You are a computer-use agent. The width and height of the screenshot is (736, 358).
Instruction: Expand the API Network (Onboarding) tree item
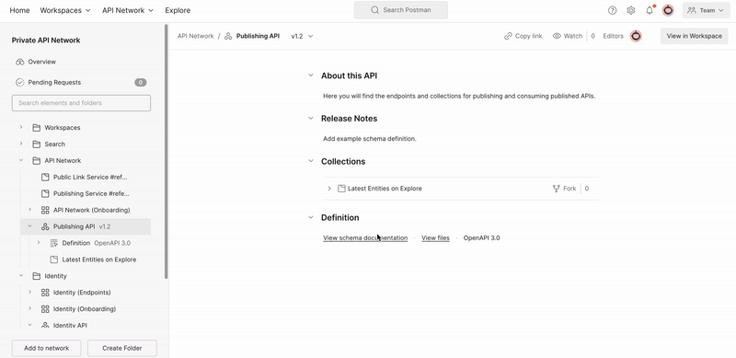coord(29,210)
